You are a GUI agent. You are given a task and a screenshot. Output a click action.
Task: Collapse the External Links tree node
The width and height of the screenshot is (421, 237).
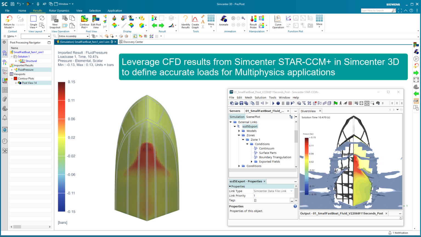230,122
